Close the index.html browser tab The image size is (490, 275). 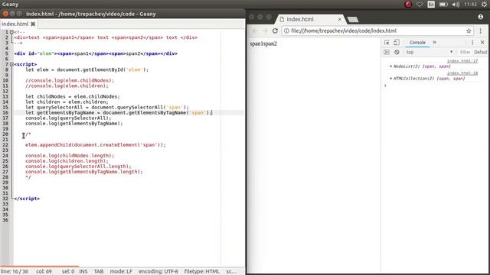click(x=340, y=19)
